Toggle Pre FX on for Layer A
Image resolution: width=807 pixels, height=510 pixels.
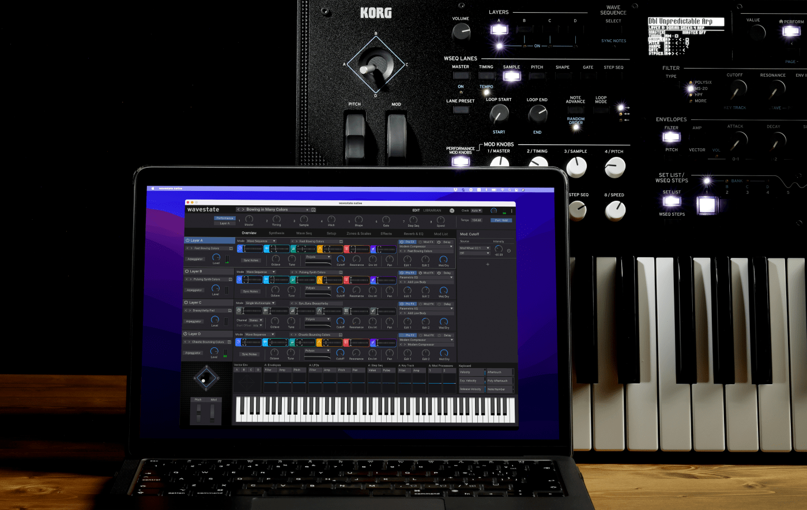point(407,242)
